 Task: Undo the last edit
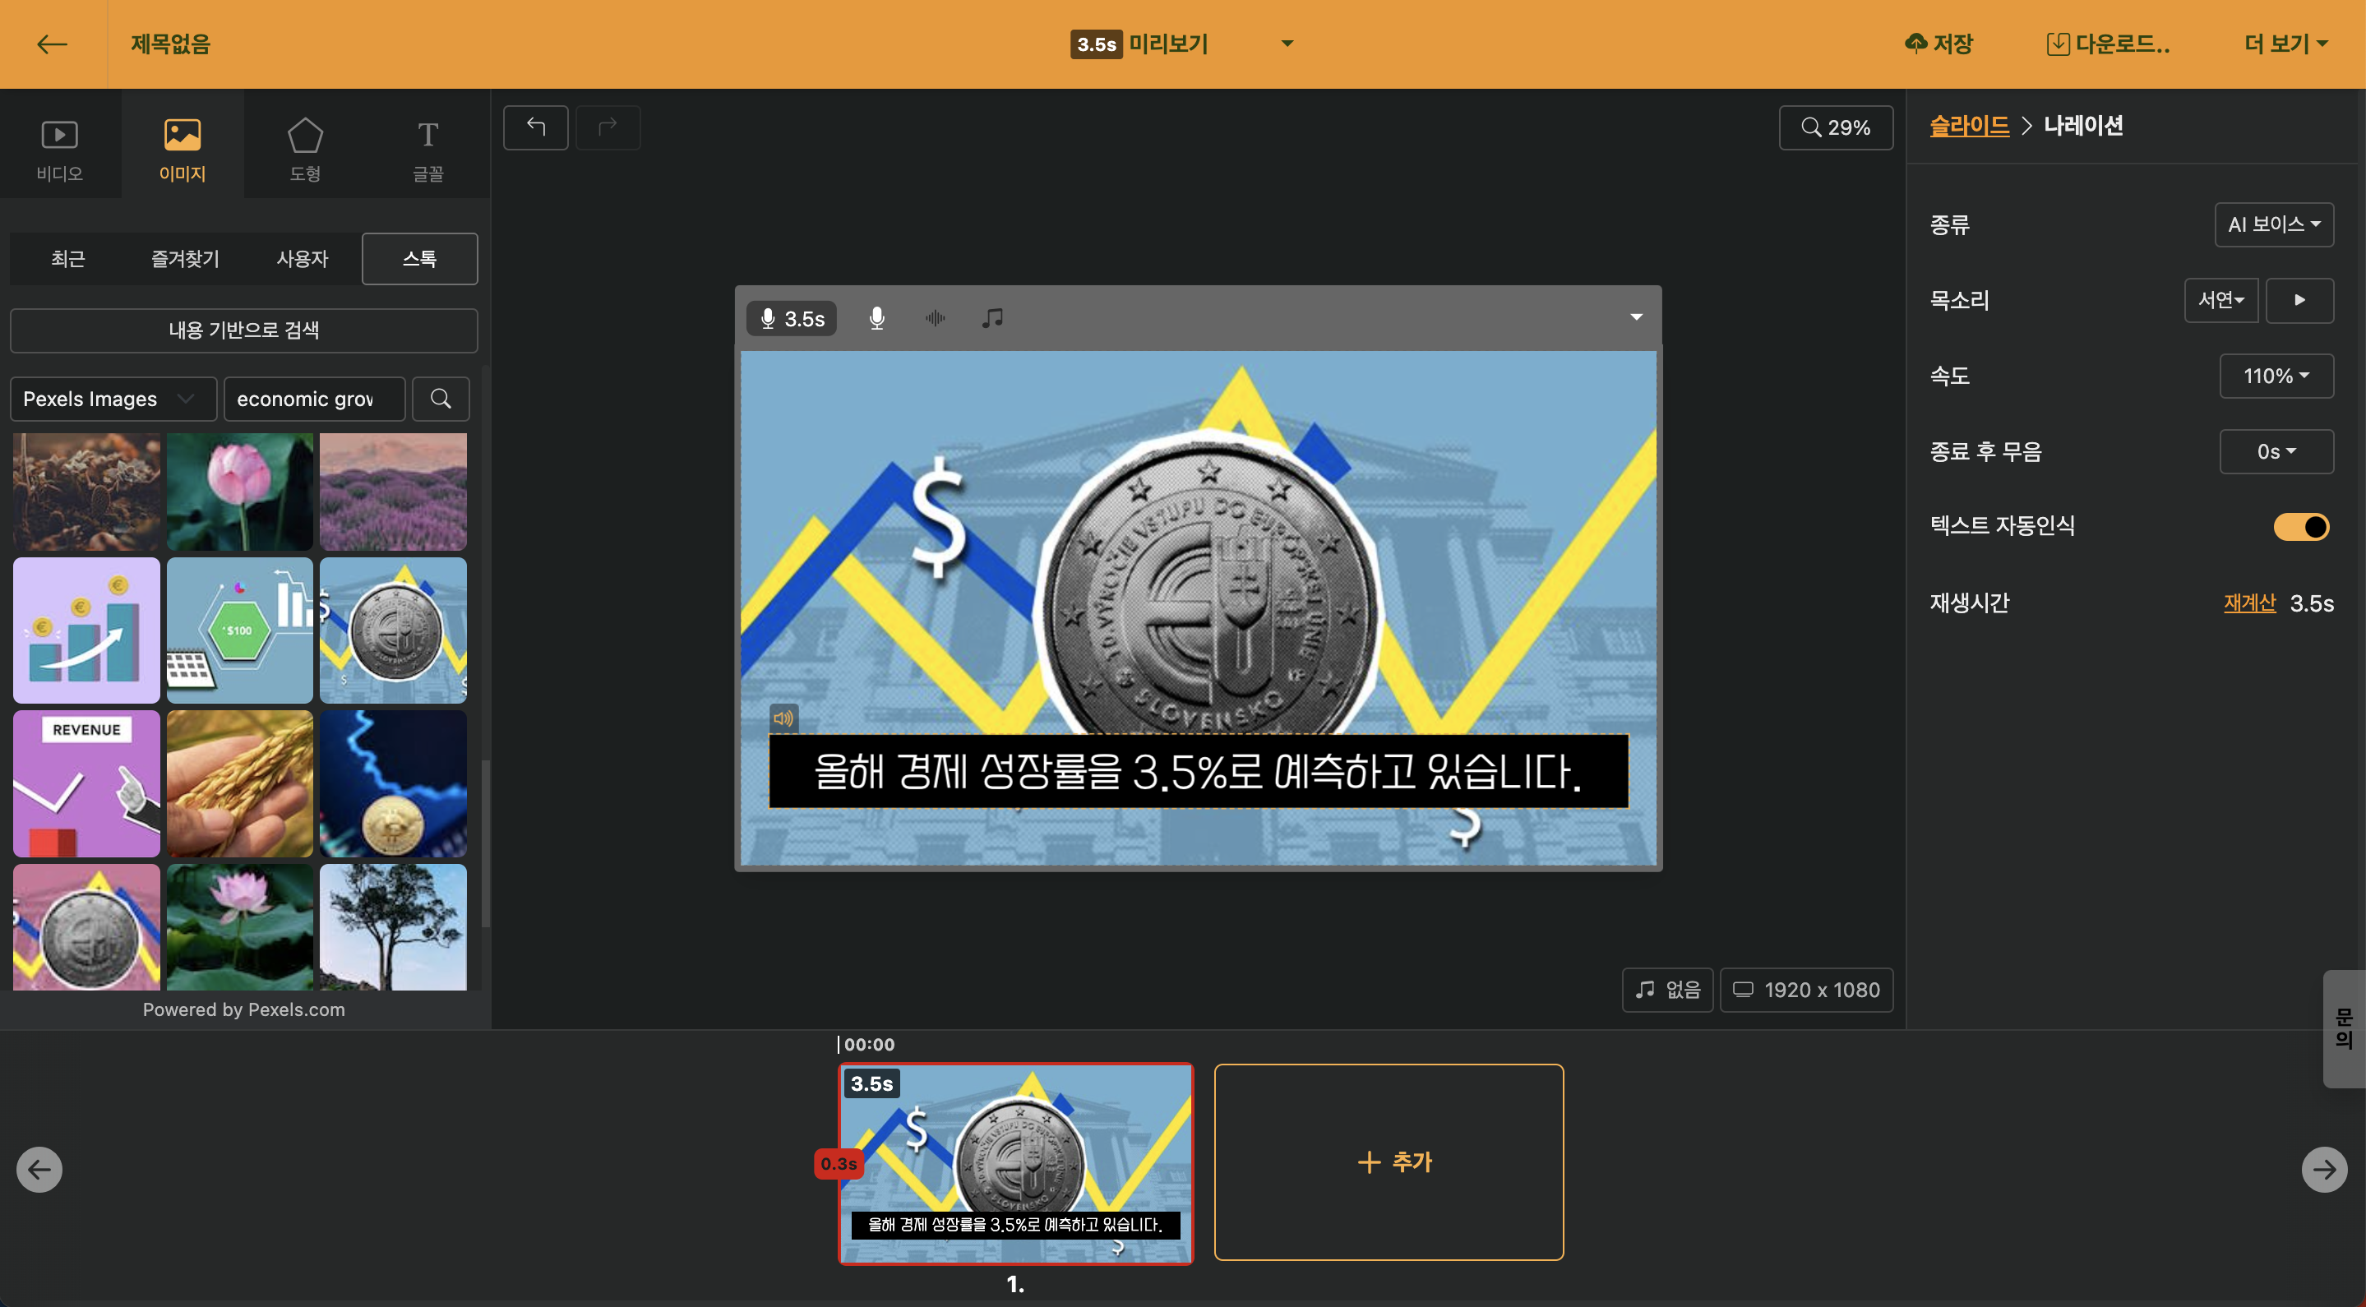click(535, 127)
